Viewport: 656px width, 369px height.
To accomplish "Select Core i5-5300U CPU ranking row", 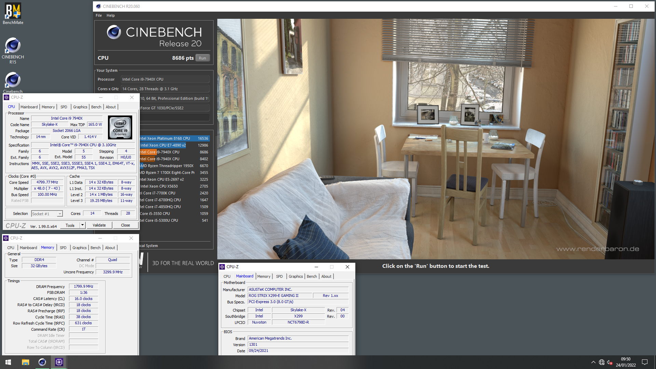I will 175,220.
